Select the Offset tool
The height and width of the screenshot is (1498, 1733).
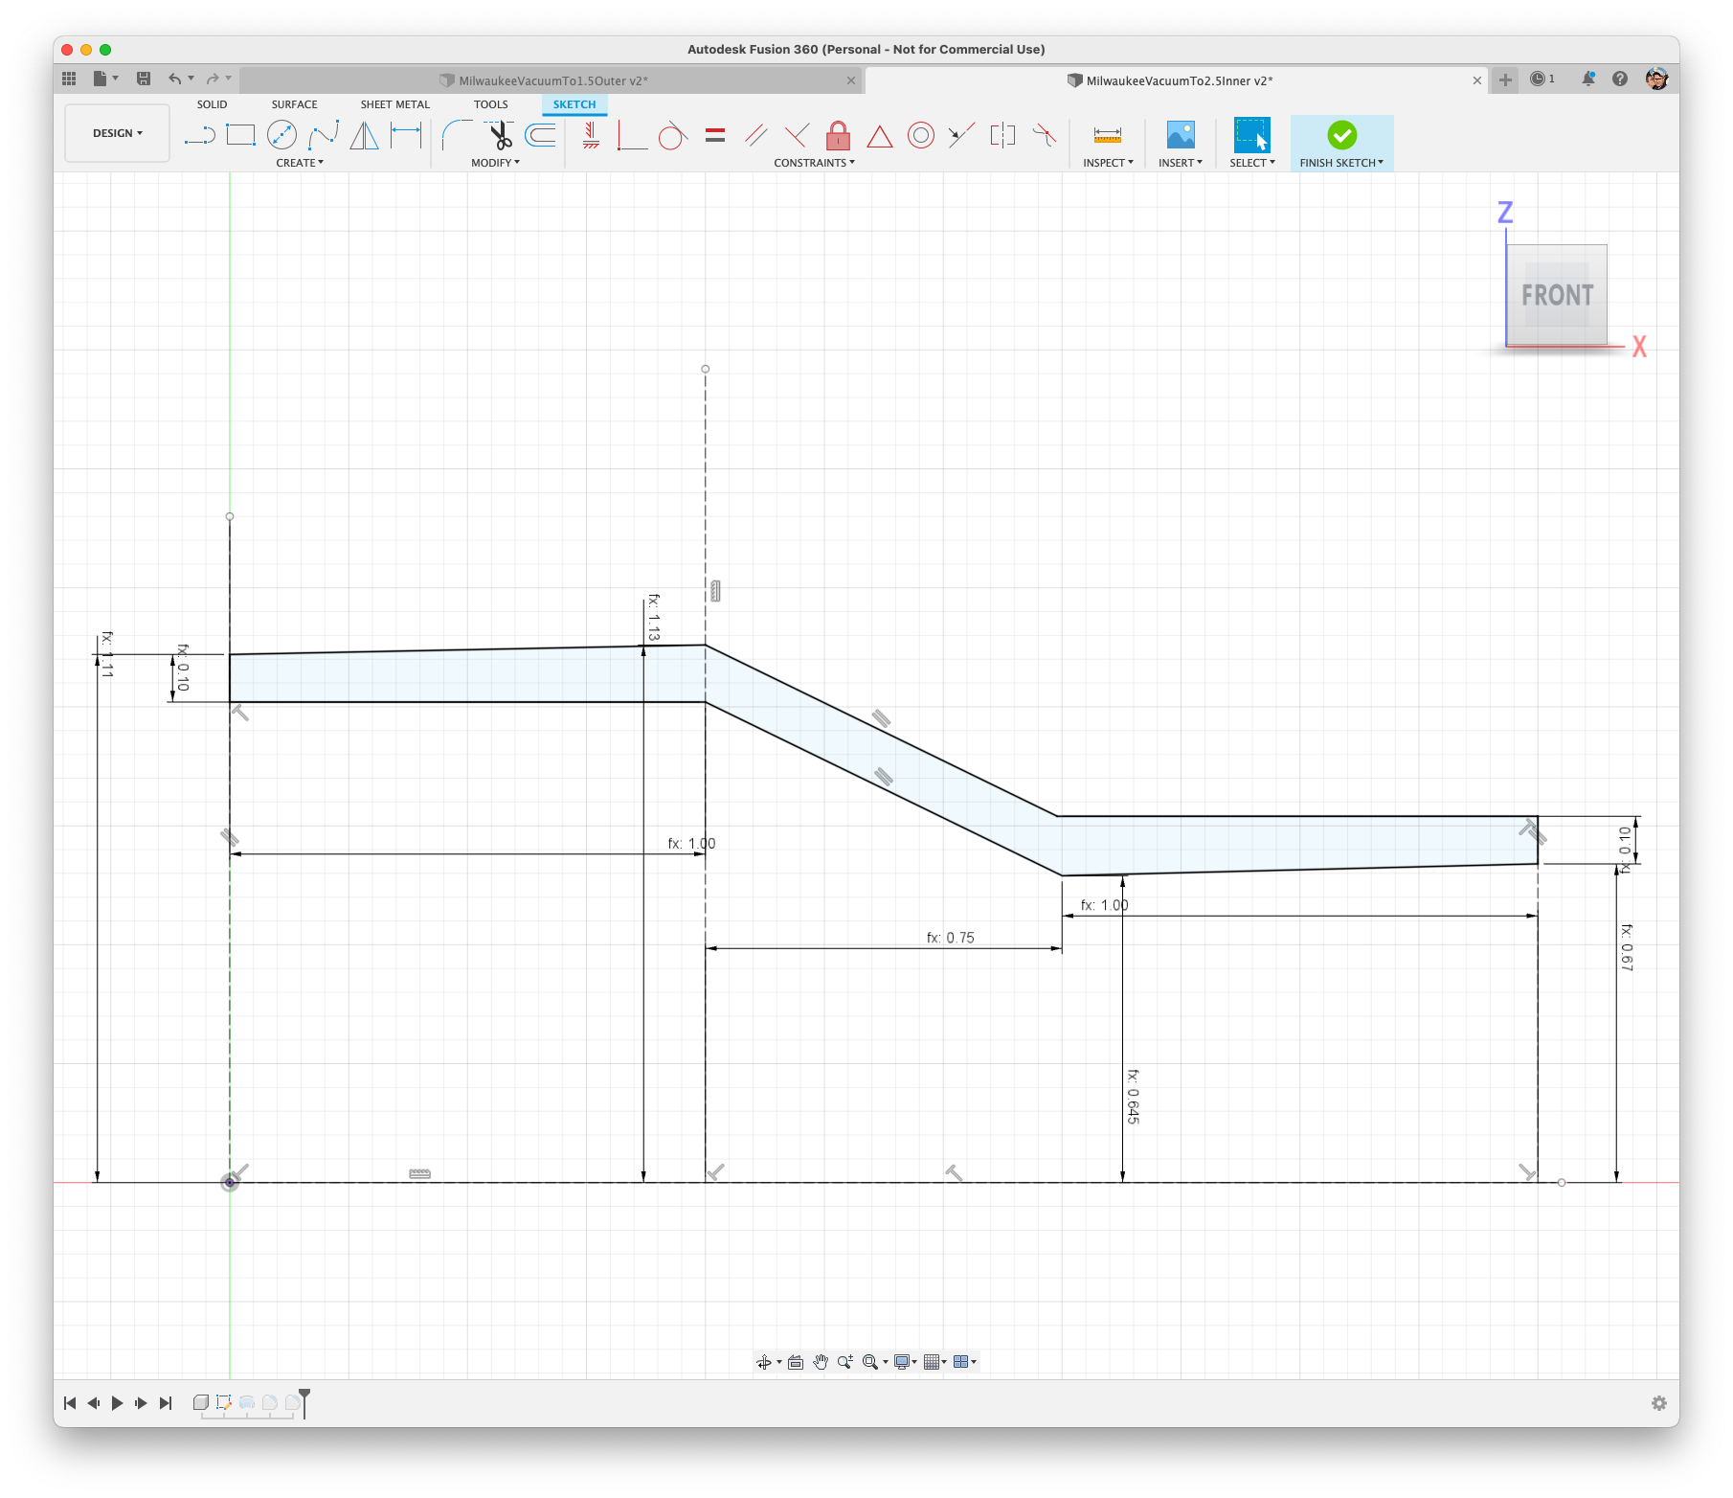click(541, 135)
